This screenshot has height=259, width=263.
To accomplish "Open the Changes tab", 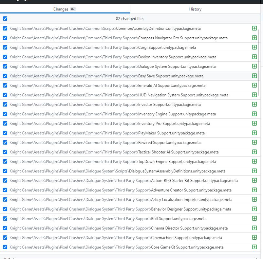I will pos(65,9).
